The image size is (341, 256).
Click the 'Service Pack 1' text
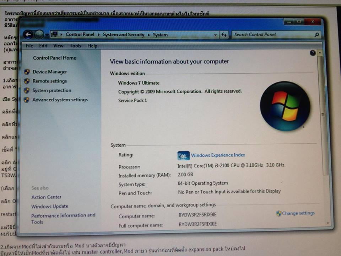pyautogui.click(x=132, y=101)
